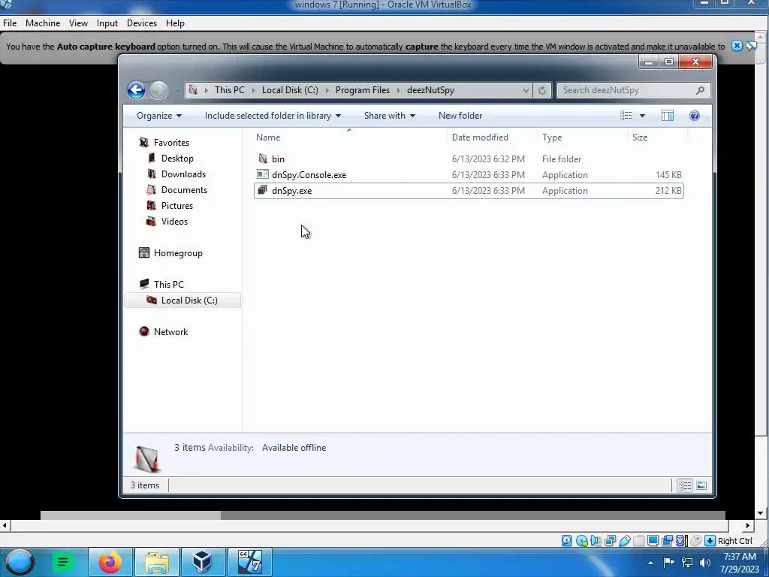Image resolution: width=769 pixels, height=577 pixels.
Task: Expand the Local Disk (C:) breadcrumb arrow
Action: coord(327,90)
